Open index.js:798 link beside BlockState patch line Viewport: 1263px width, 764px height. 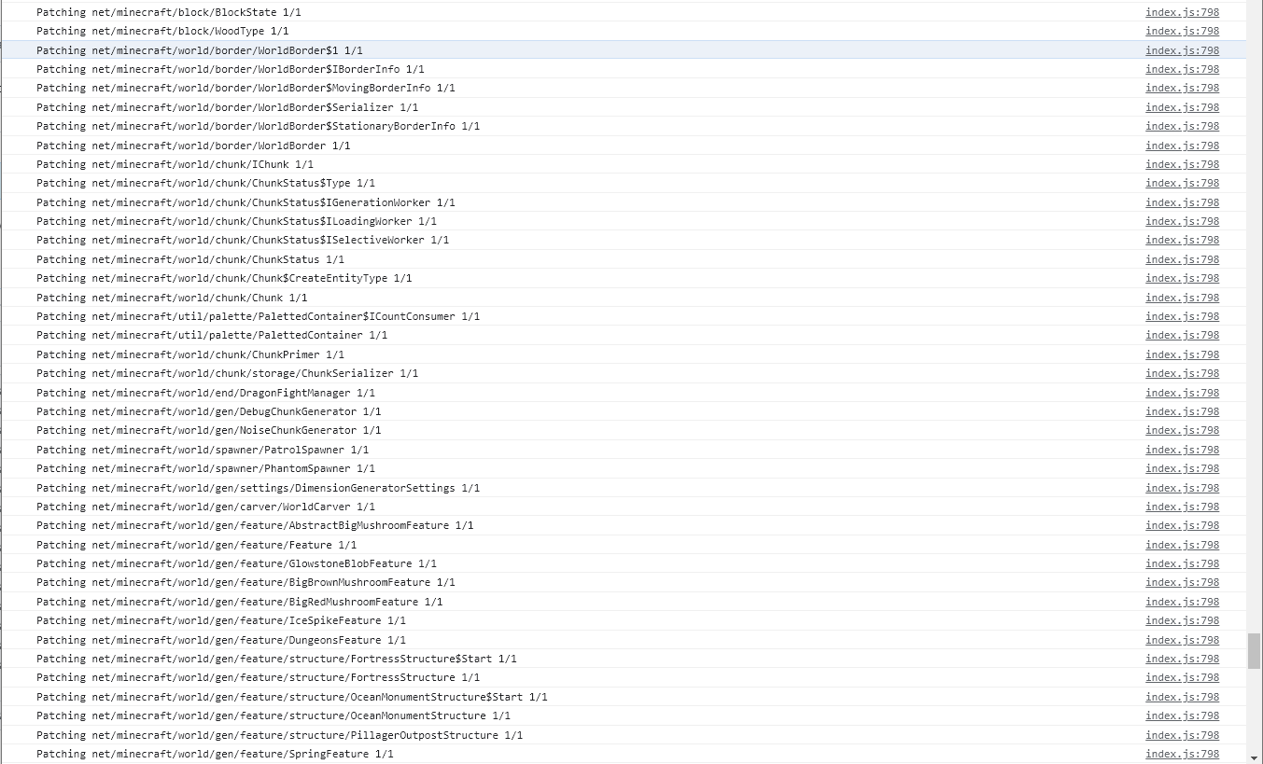[1182, 12]
